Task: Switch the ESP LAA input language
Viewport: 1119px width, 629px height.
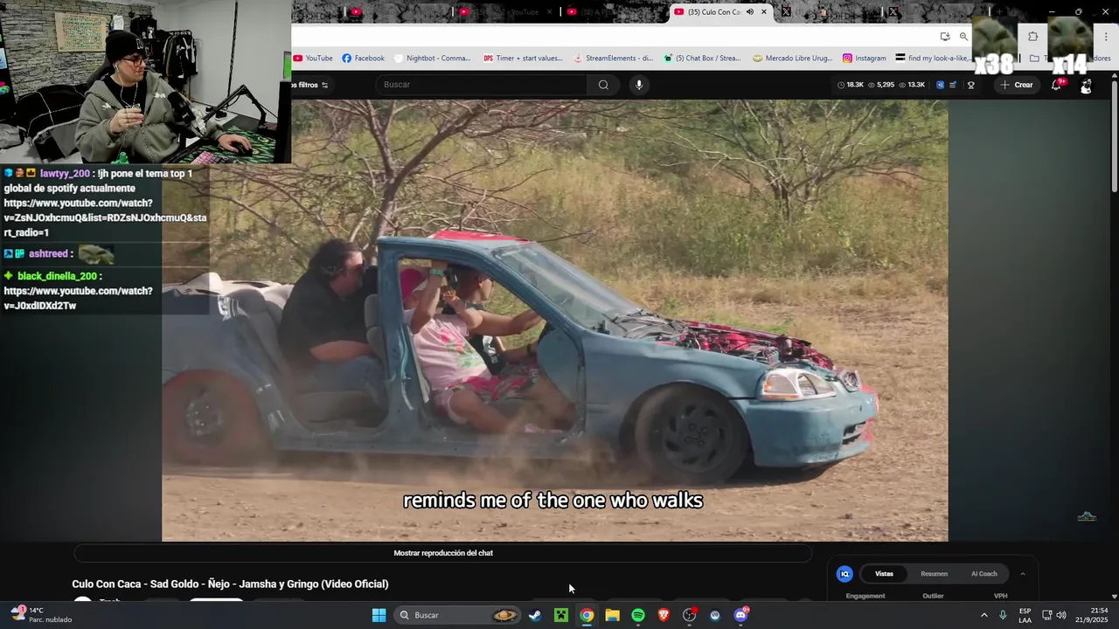Action: pos(1025,615)
